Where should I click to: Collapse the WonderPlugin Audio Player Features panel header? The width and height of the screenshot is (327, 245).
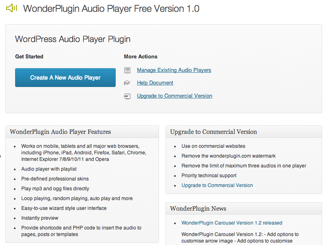[82, 132]
